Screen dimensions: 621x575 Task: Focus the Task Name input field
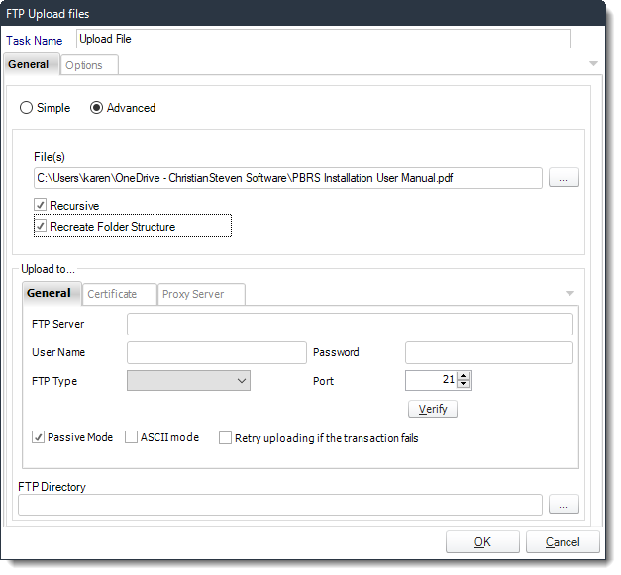point(324,39)
